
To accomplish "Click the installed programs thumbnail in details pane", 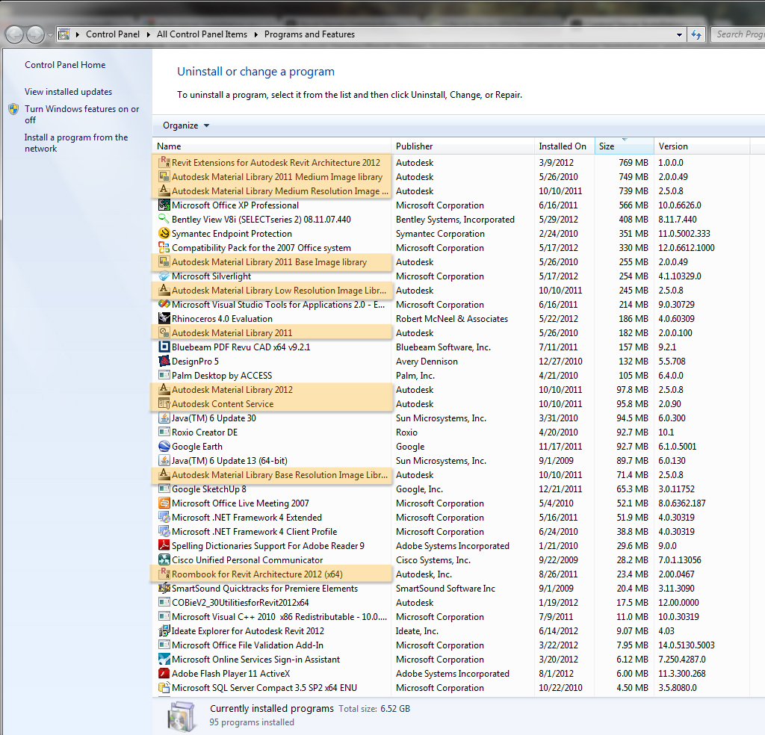I will [x=182, y=716].
